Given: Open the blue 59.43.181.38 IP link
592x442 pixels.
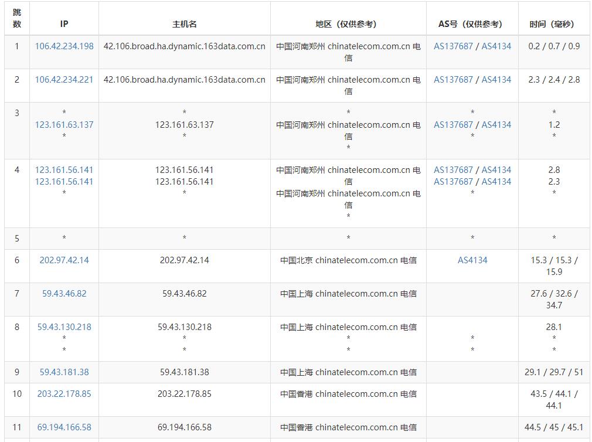Looking at the screenshot, I should (x=64, y=372).
